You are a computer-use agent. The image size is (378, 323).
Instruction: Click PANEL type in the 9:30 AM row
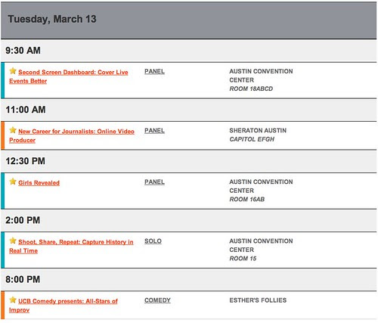click(x=154, y=72)
